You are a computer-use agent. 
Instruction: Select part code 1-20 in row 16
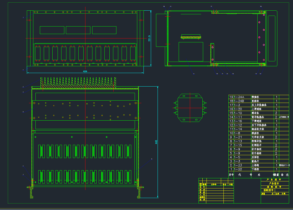coord(238,109)
